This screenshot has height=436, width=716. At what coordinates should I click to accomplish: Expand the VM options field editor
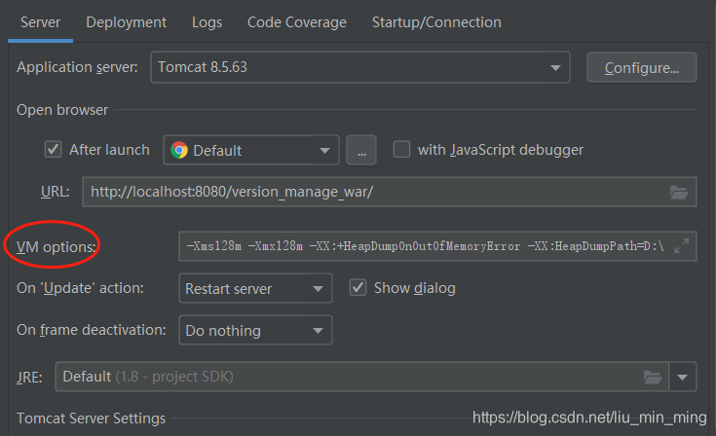point(681,246)
